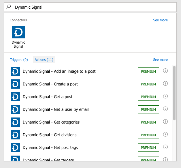
Task: Show info icon for Create a post
Action: coord(165,83)
